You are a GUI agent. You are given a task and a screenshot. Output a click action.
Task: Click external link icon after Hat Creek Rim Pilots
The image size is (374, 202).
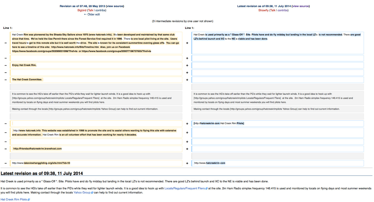pyautogui.click(x=29, y=200)
